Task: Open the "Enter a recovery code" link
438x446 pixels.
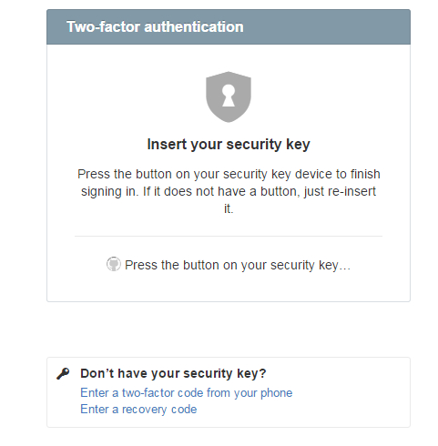Action: 138,410
